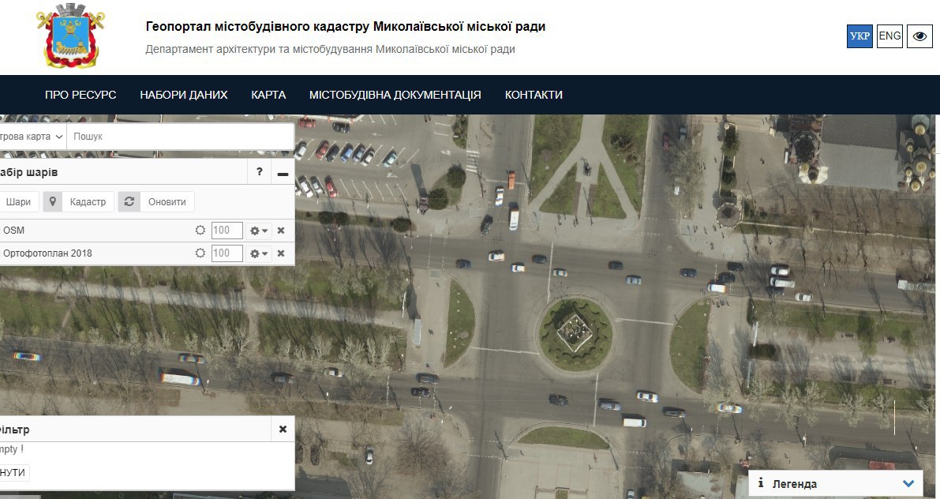Open OSM layer settings gear dropdown
This screenshot has width=940, height=499.
pyautogui.click(x=259, y=231)
